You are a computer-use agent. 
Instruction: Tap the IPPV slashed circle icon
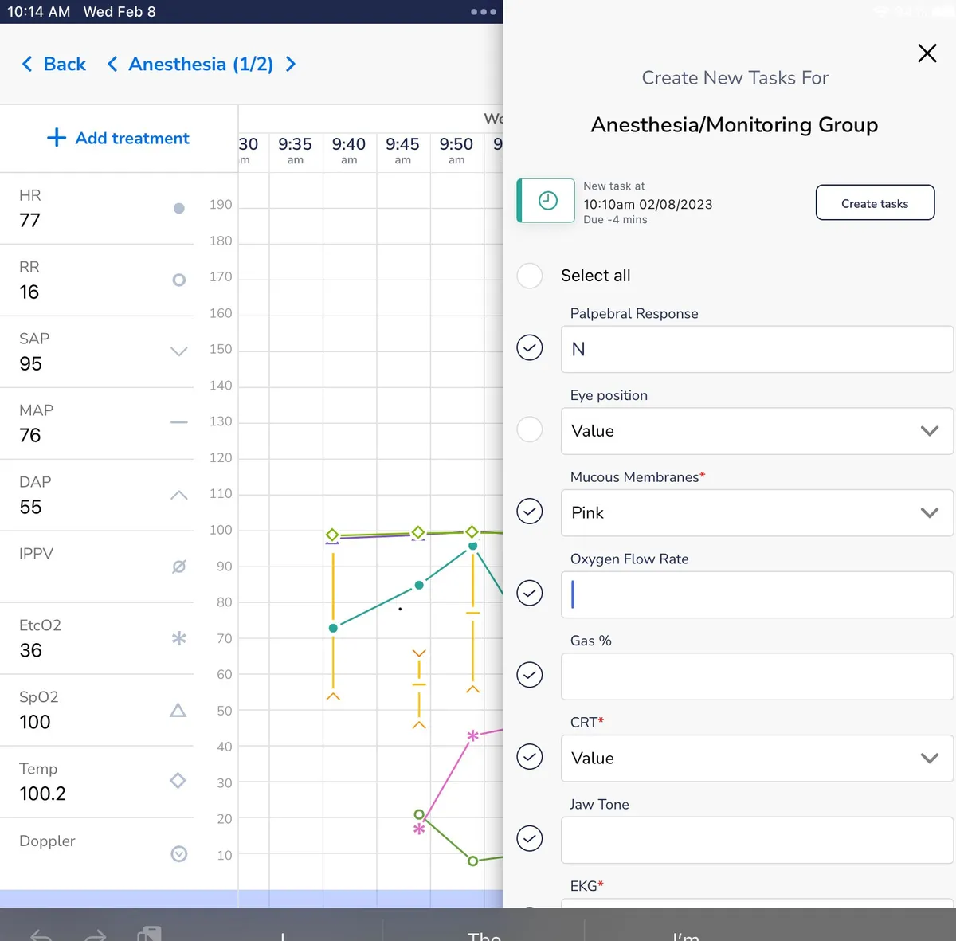179,567
